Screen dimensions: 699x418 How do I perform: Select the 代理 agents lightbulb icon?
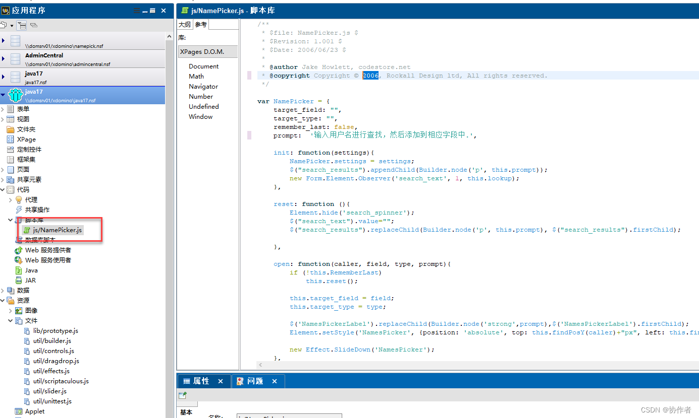19,199
